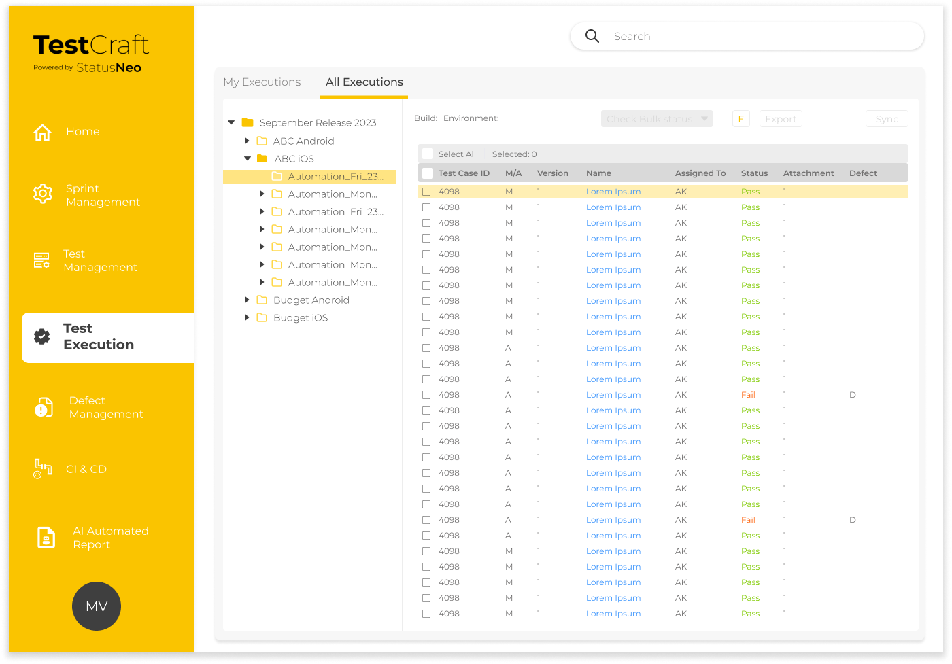Check the Test Case ID header checkbox
This screenshot has height=664, width=952.
(x=428, y=173)
